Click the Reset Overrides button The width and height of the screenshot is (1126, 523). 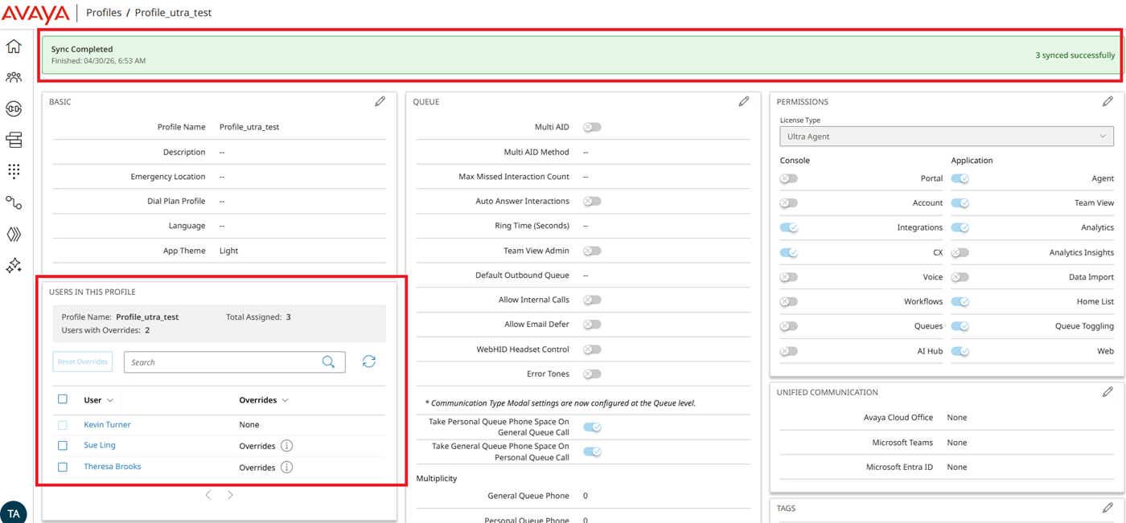pos(83,362)
